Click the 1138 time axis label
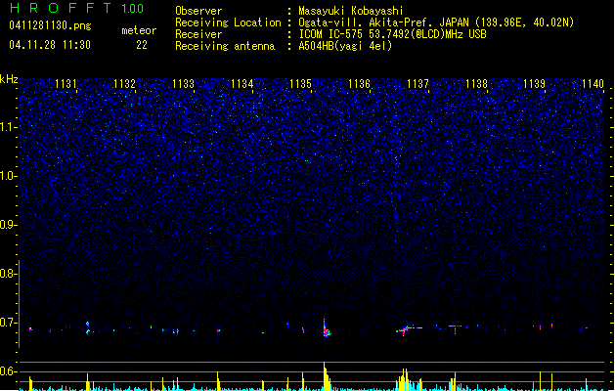The height and width of the screenshot is (391, 615). click(476, 84)
